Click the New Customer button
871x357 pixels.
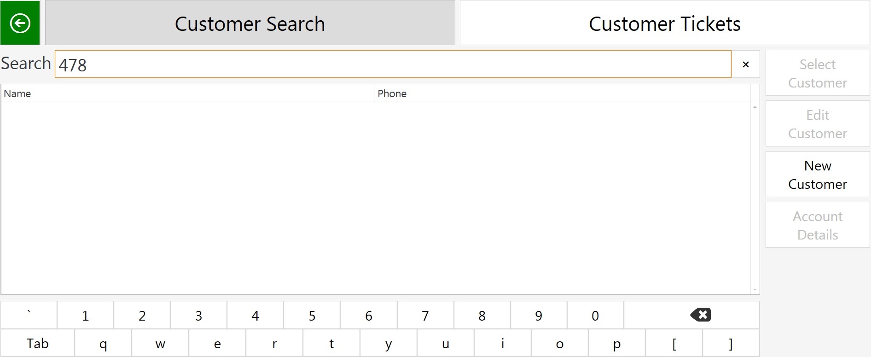coord(818,175)
